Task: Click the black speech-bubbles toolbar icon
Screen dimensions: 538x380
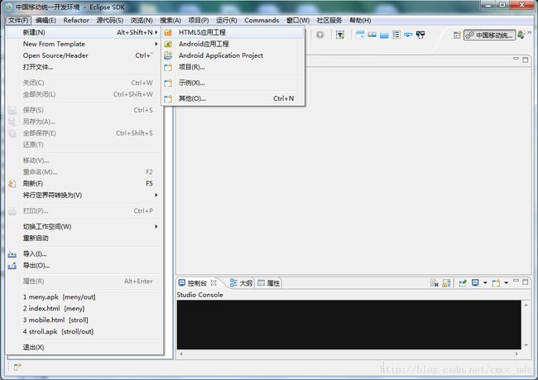Action: point(420,35)
